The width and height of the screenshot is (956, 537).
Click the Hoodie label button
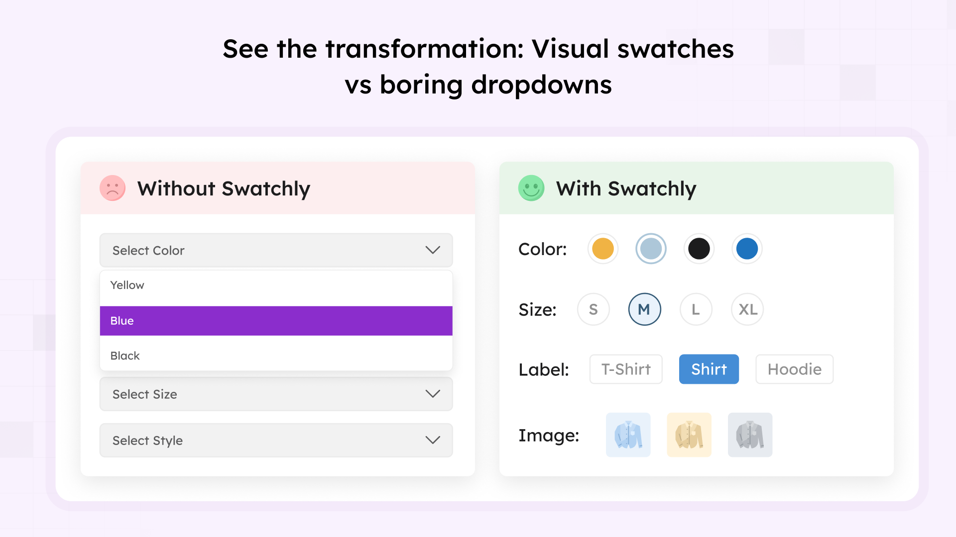click(x=794, y=369)
